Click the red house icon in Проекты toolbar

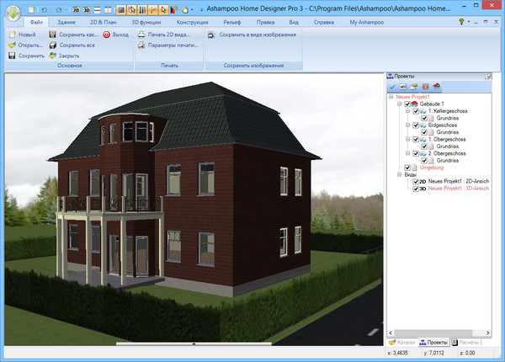437,87
